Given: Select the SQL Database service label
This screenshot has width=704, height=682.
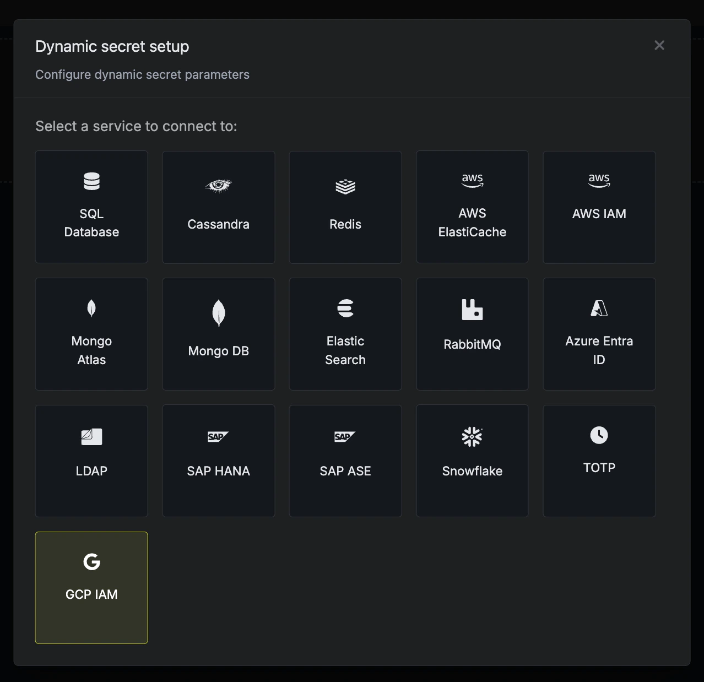Looking at the screenshot, I should click(x=91, y=223).
